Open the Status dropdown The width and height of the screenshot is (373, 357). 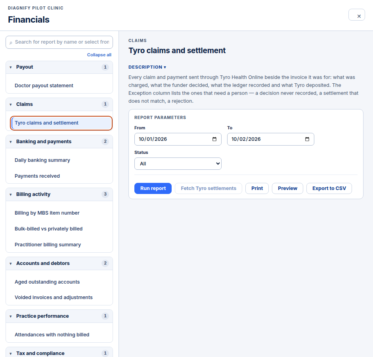[178, 163]
